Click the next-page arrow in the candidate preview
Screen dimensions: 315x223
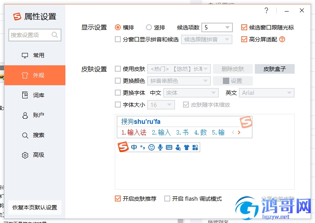pyautogui.click(x=239, y=133)
